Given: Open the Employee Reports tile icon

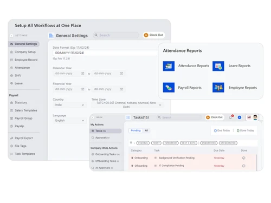Looking at the screenshot, I should [x=218, y=88].
